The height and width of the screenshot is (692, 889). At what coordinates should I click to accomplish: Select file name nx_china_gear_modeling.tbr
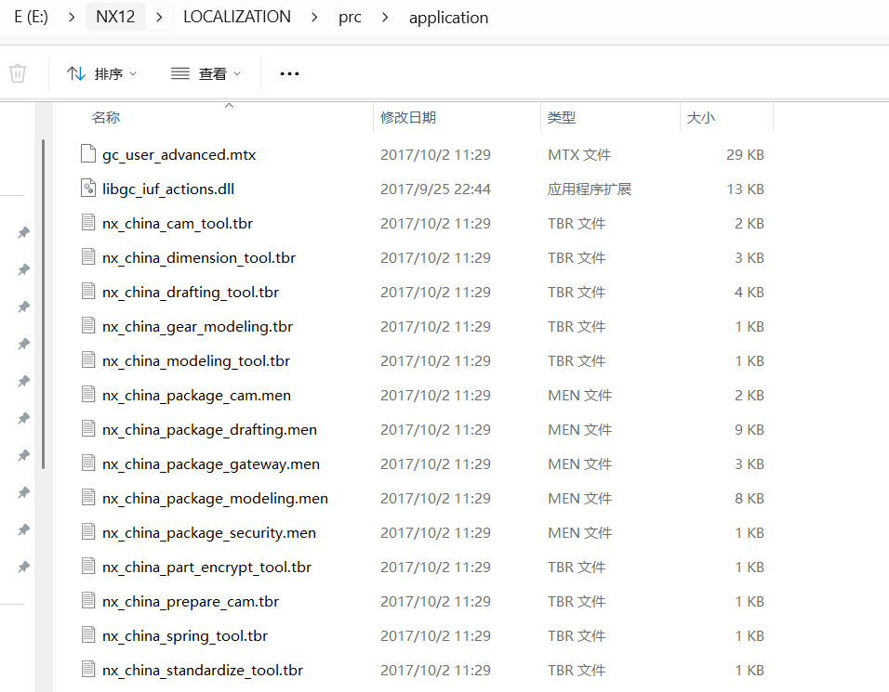pyautogui.click(x=198, y=327)
